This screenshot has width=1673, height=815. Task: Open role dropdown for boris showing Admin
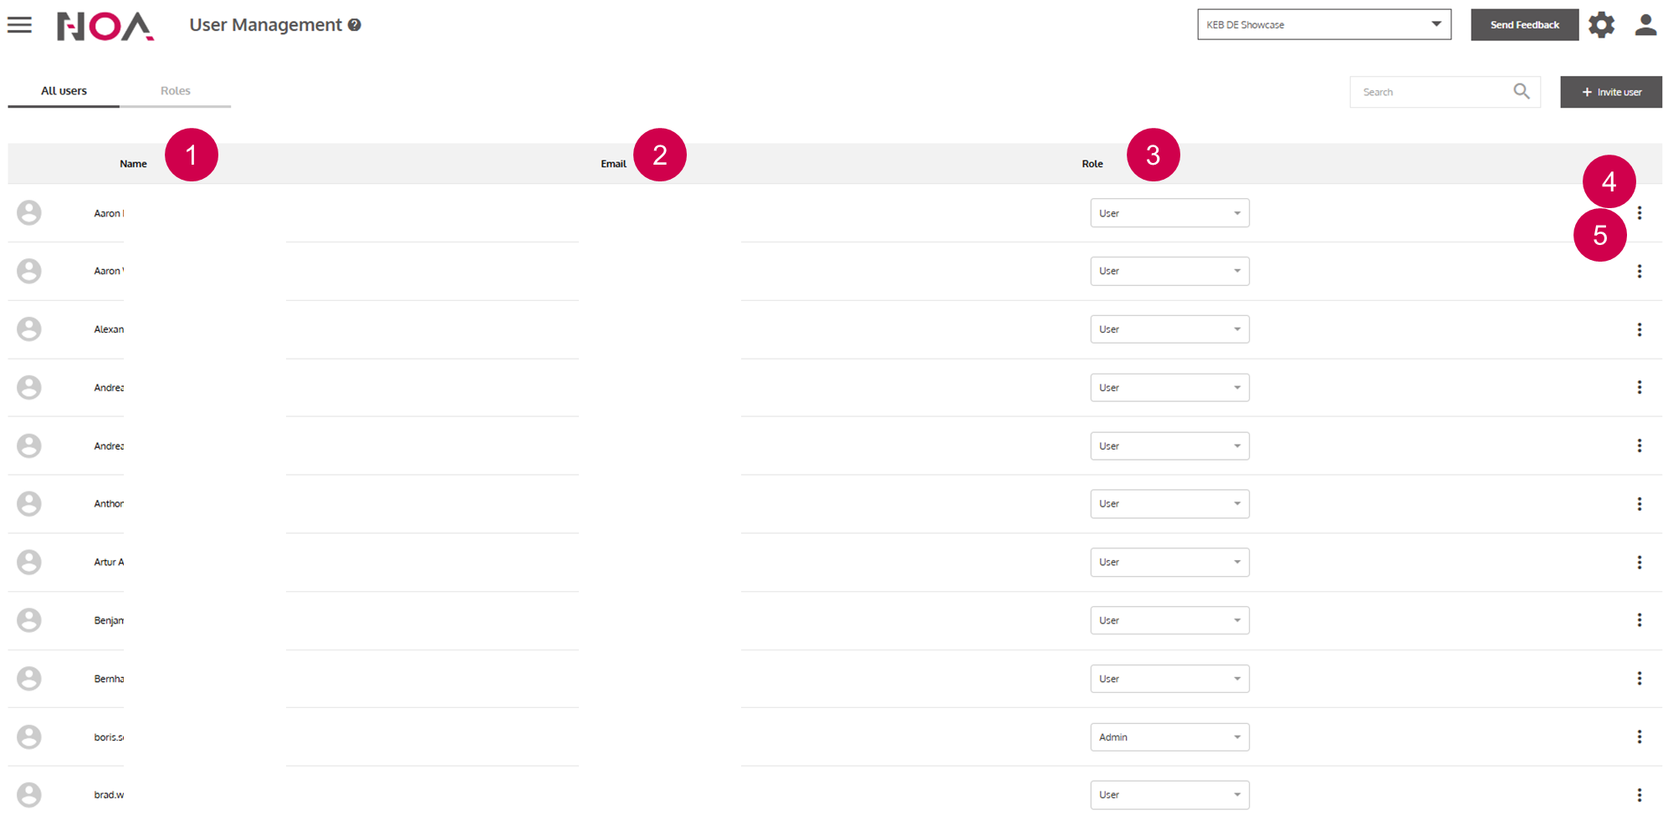click(x=1169, y=737)
